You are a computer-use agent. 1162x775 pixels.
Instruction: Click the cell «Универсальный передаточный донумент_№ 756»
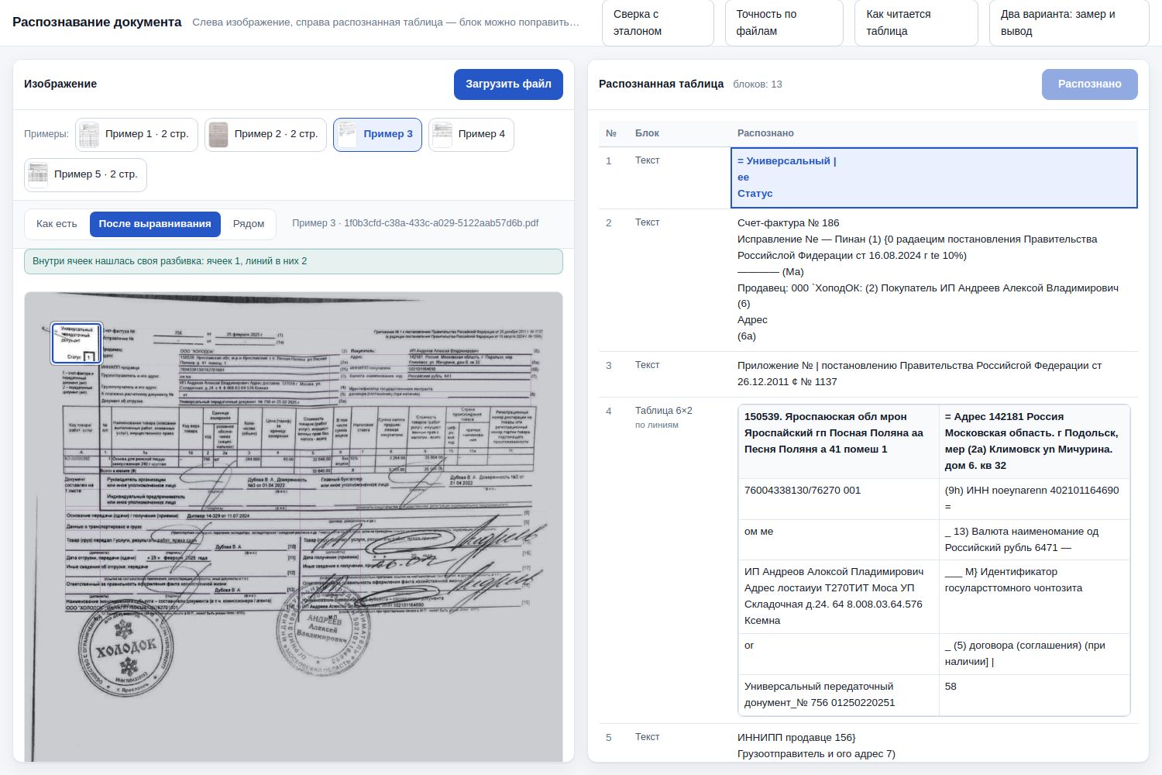tap(838, 695)
